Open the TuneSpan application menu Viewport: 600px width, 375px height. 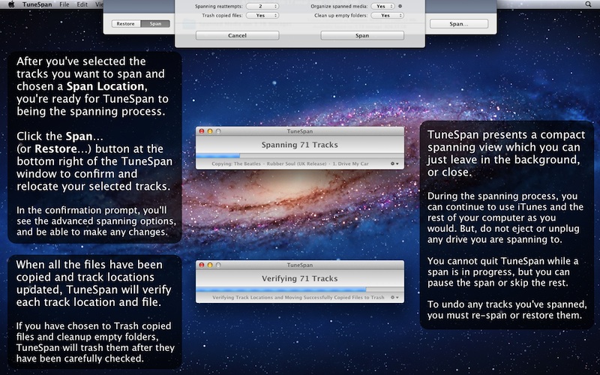(x=38, y=4)
